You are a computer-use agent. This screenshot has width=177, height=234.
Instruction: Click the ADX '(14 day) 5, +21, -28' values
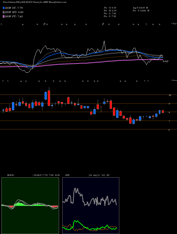pyautogui.click(x=99, y=175)
